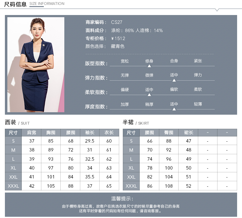The width and height of the screenshot is (242, 218).
Task: Click the triangle marker on the 弹力指数 scale
Action: pos(174,80)
